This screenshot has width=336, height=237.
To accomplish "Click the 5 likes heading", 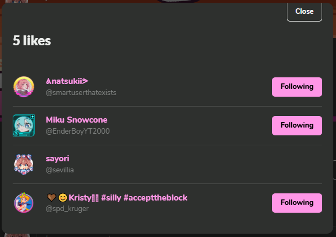I will pos(32,40).
